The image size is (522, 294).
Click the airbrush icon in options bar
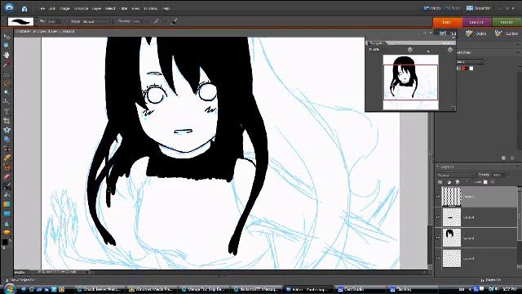pos(156,21)
